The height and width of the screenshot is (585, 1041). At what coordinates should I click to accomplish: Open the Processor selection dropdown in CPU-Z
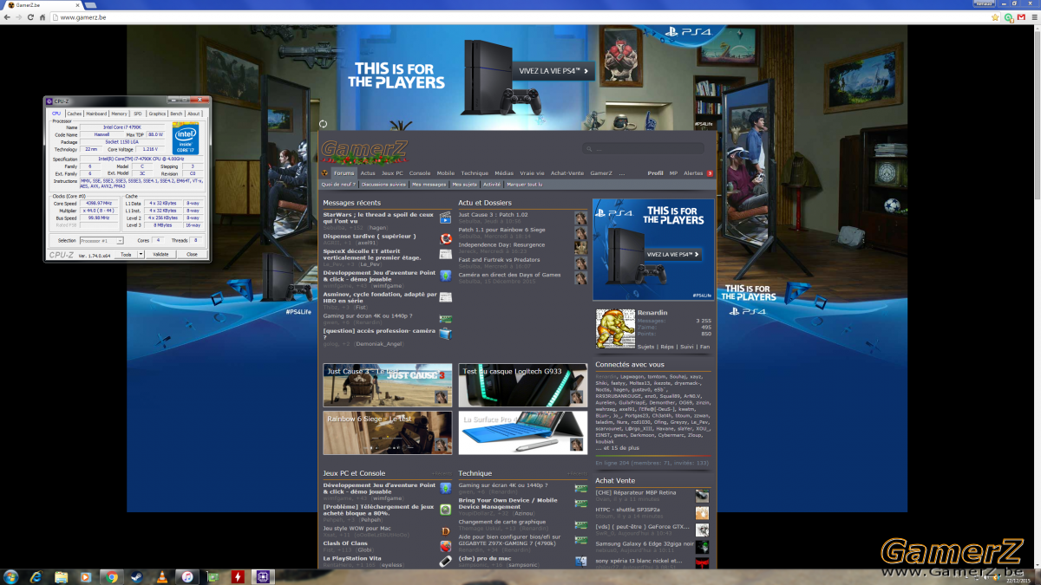[101, 240]
